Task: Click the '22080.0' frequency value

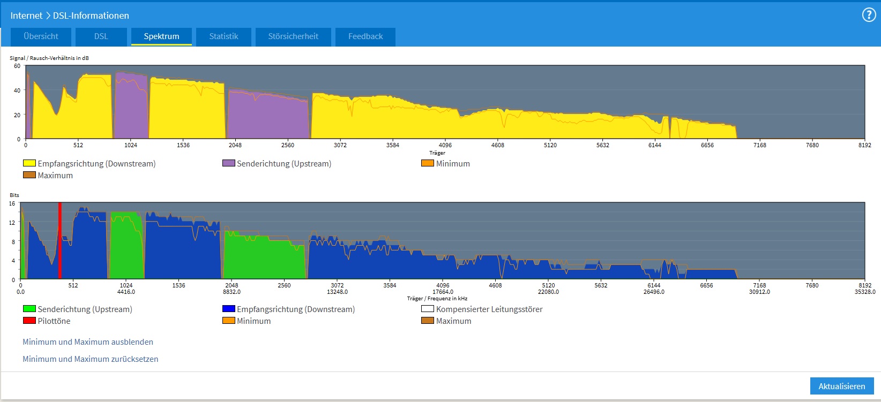Action: click(548, 292)
